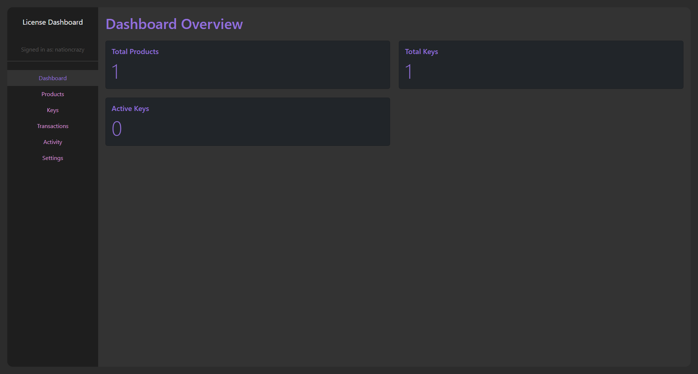Open the Activity page
The width and height of the screenshot is (698, 374).
click(53, 142)
